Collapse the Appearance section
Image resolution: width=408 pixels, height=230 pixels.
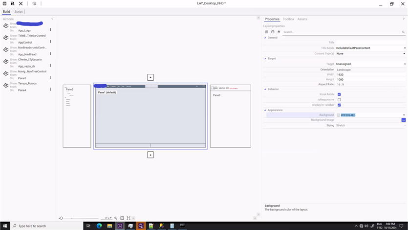click(x=265, y=110)
